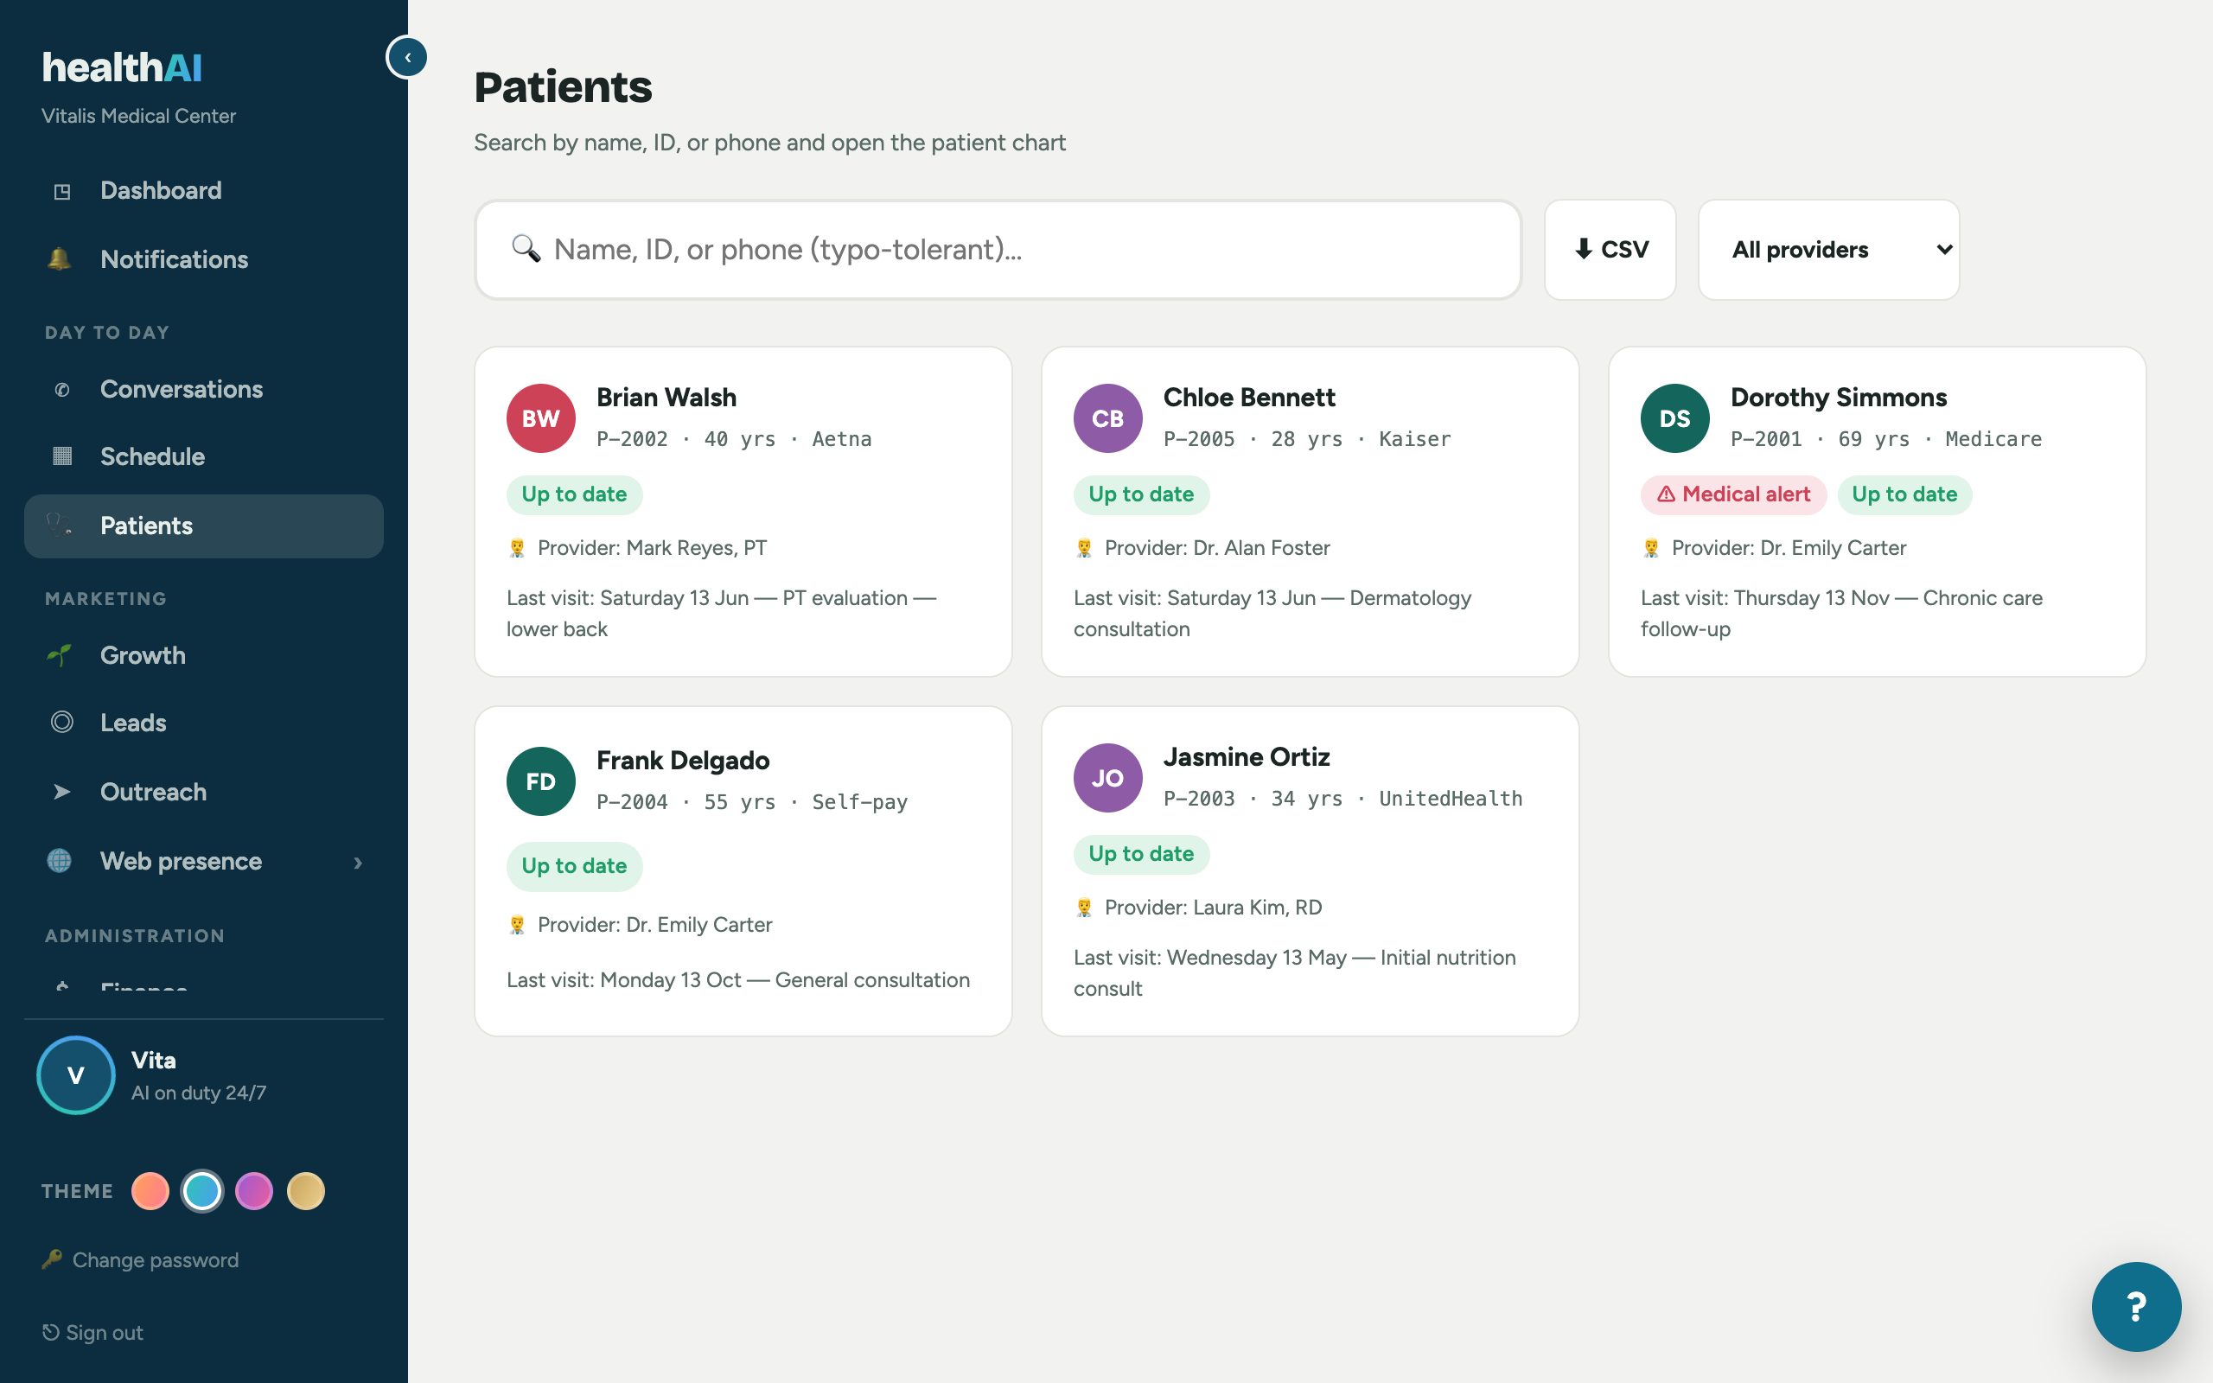The width and height of the screenshot is (2213, 1383).
Task: Click the key icon beside Change password
Action: (x=52, y=1259)
